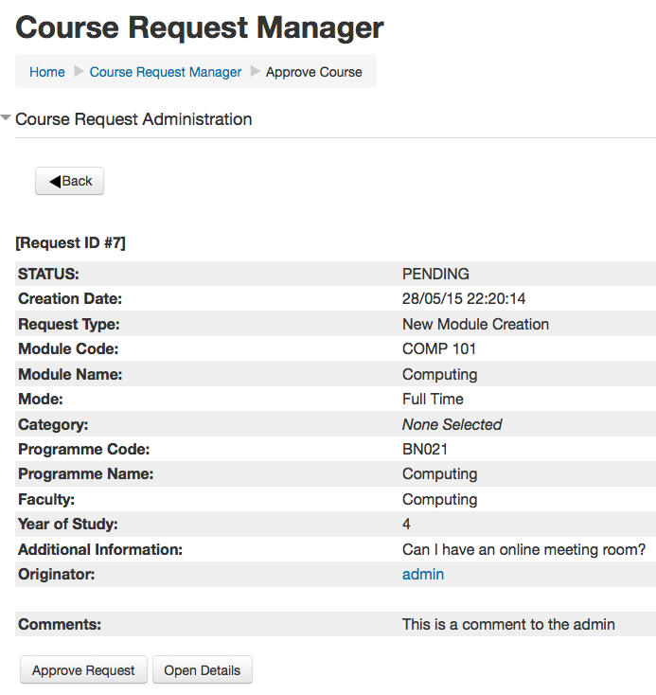Open Course Request Manager breadcrumb link

click(x=166, y=72)
